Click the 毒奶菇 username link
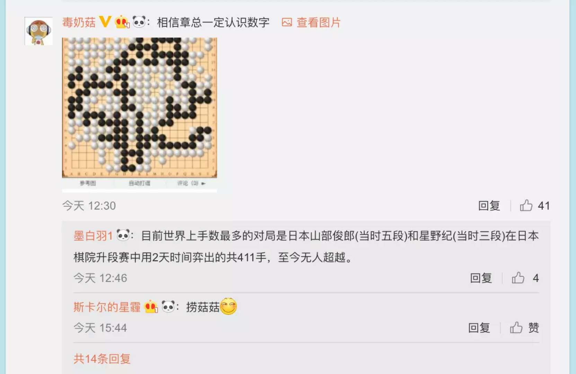 coord(79,23)
